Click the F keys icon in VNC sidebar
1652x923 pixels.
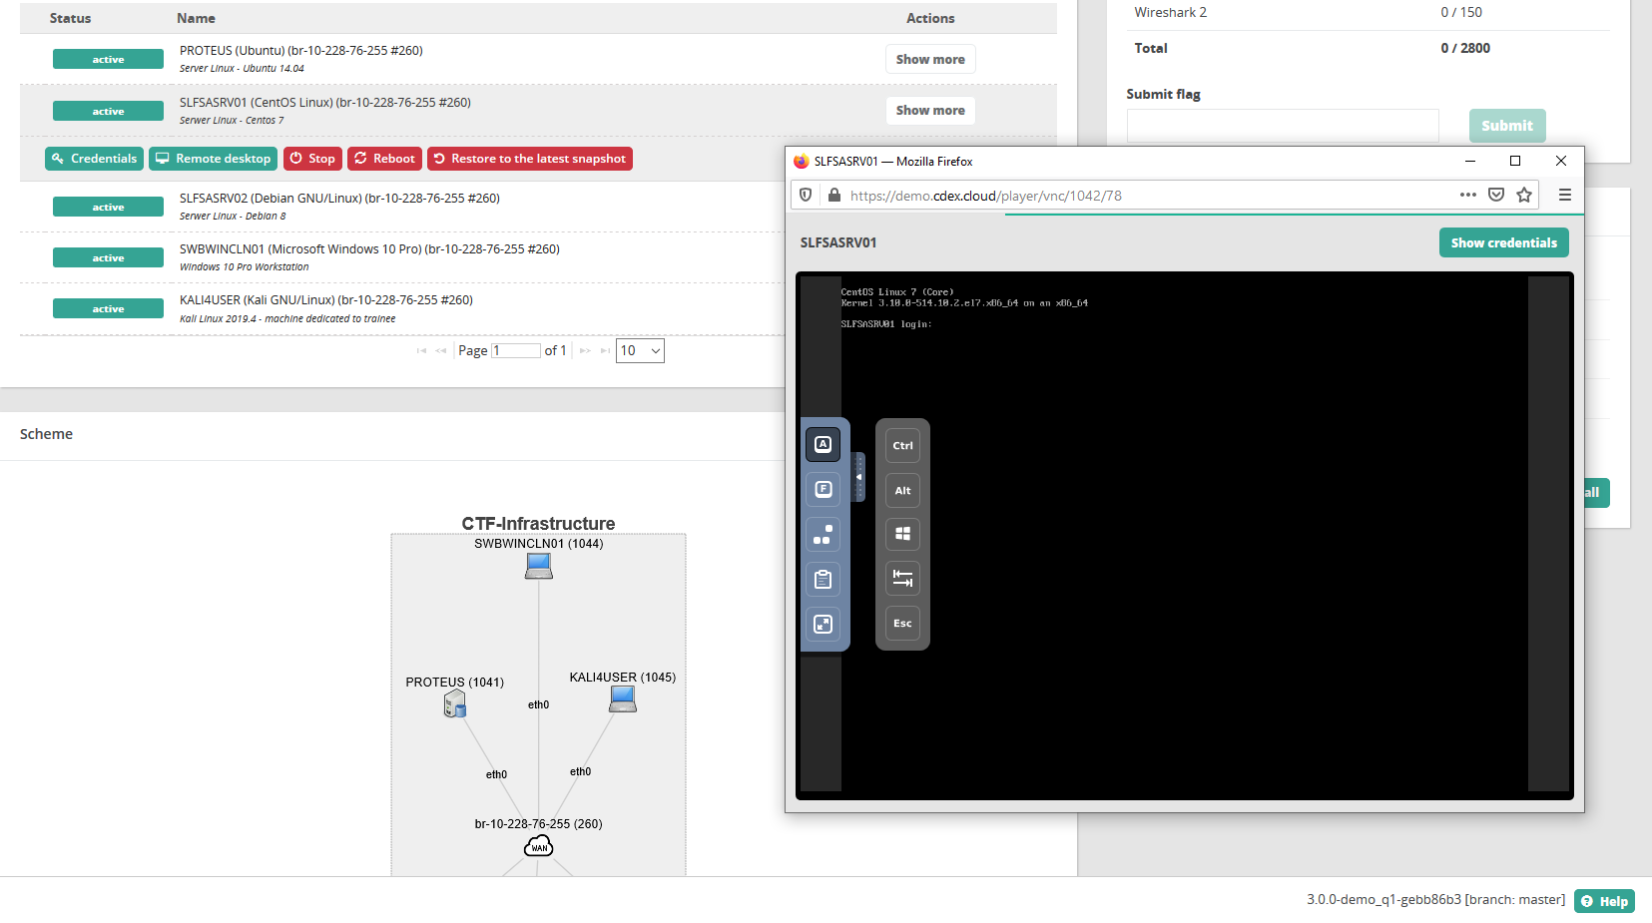coord(823,490)
